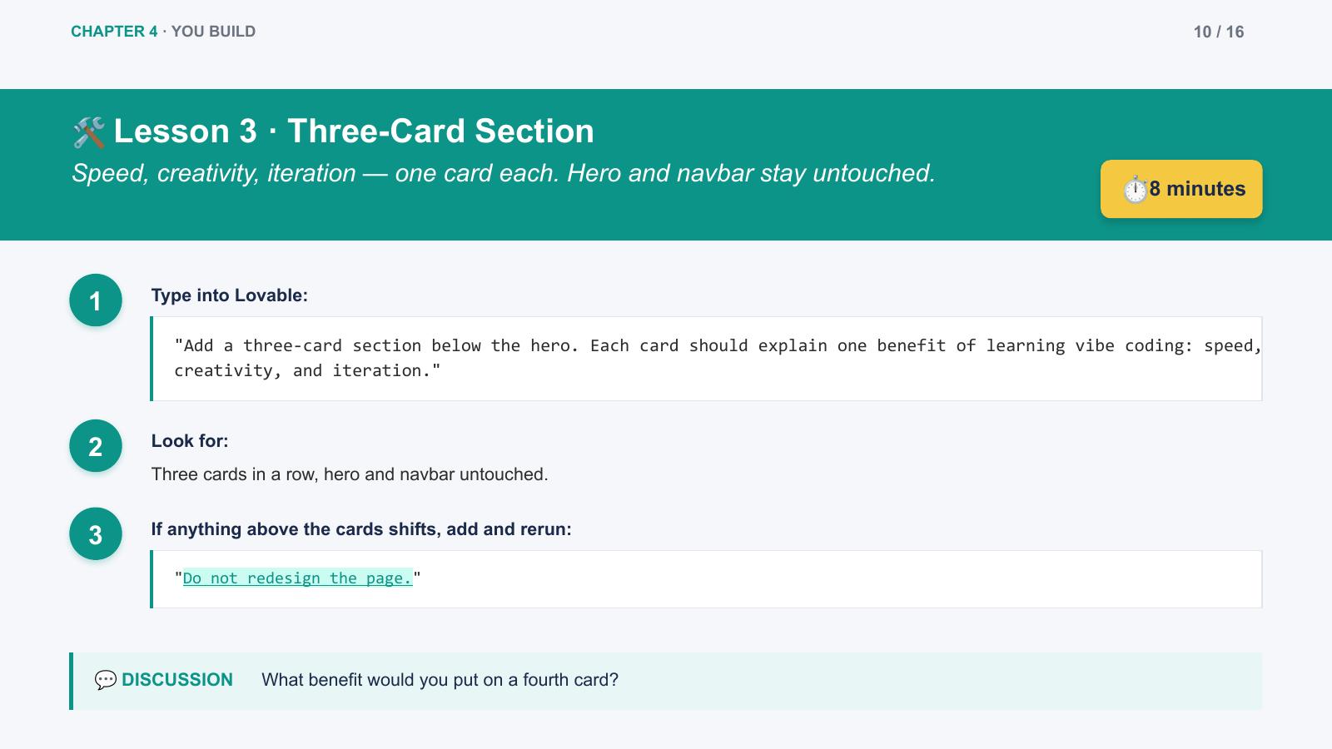Click the stopwatch icon in the timer badge
The image size is (1332, 749).
(1135, 190)
